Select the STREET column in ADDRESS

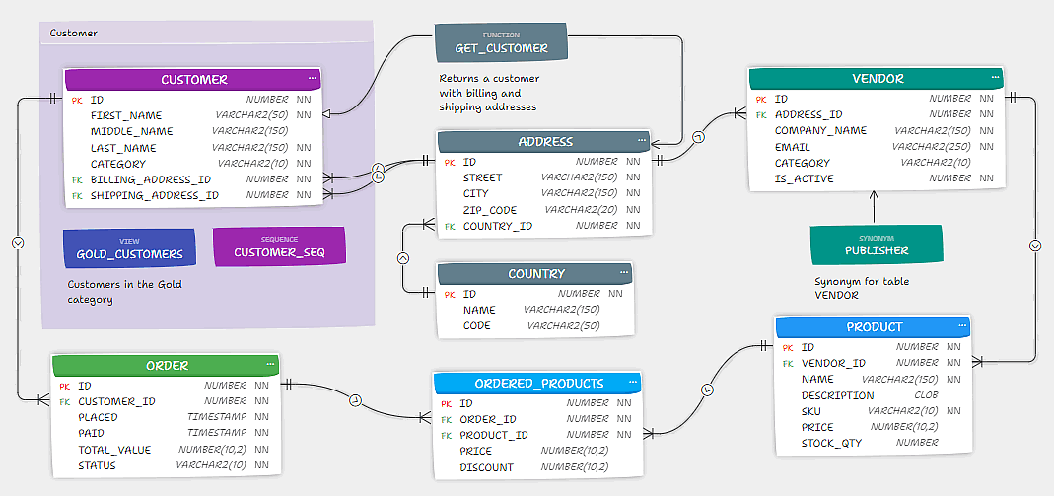click(544, 177)
